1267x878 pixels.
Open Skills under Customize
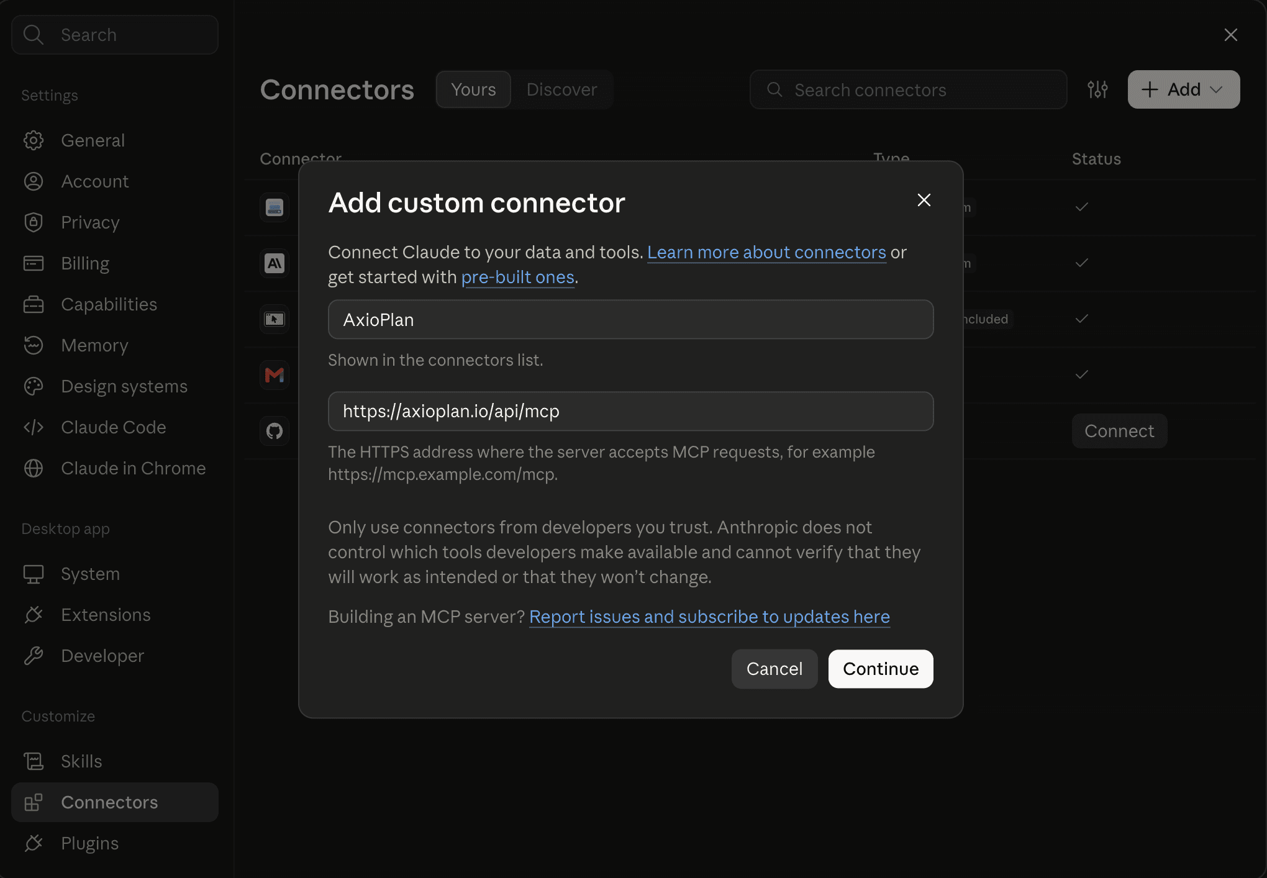tap(115, 761)
